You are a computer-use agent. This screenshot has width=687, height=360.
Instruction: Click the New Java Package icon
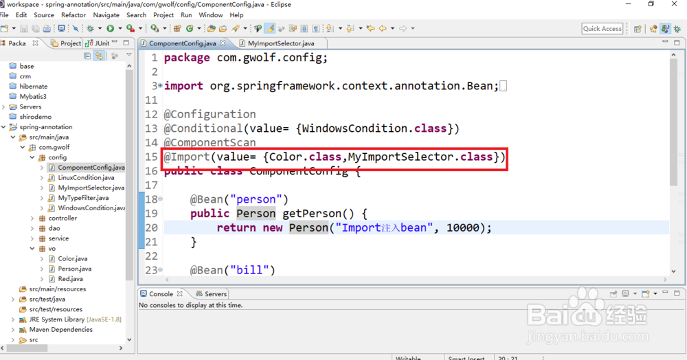tap(177, 28)
